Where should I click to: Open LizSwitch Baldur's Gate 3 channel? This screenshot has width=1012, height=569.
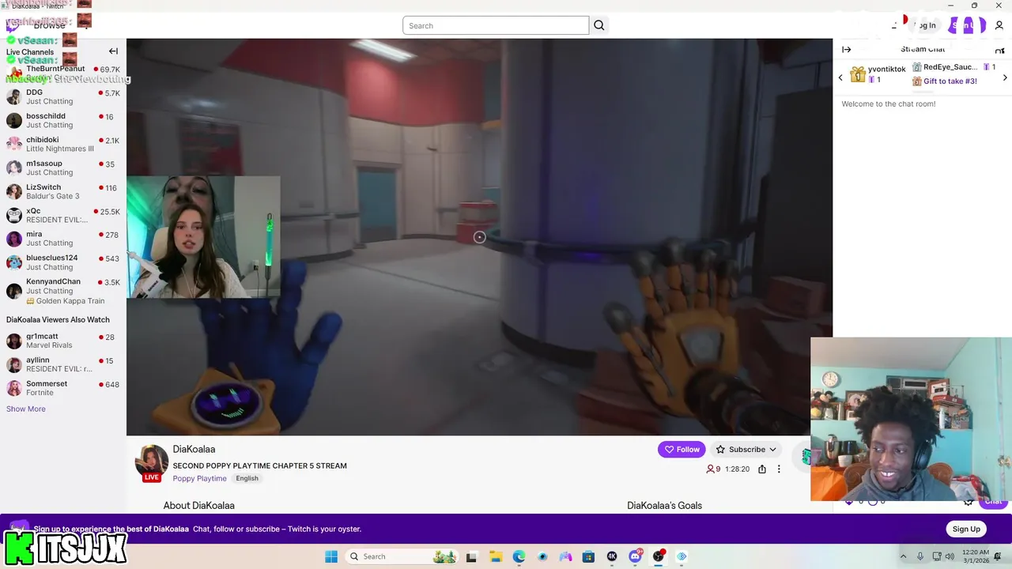tap(63, 191)
